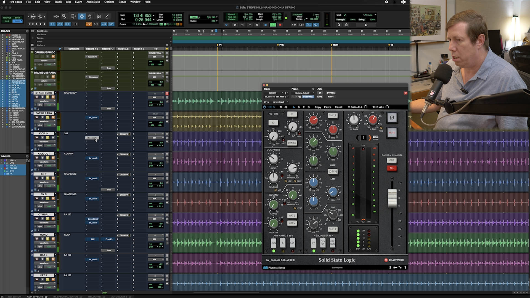Open the bx_console SSL 4000 E plugin selector
This screenshot has width=530, height=298.
coord(277,97)
